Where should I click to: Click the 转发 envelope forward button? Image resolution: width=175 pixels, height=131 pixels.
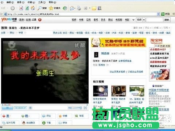(65, 123)
